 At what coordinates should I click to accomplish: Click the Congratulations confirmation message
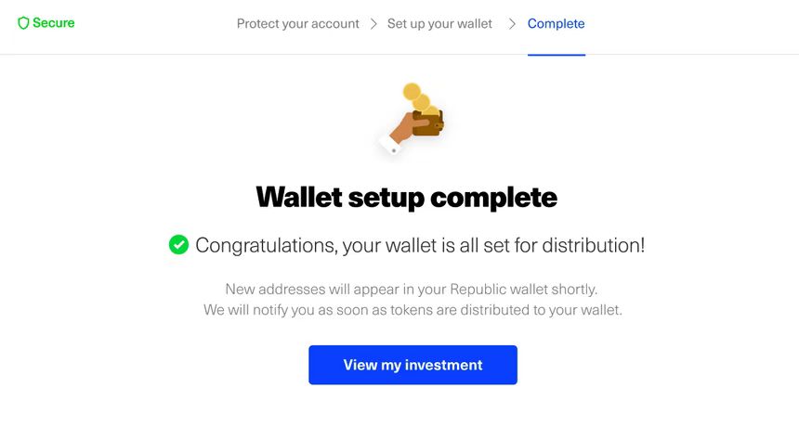pos(419,246)
